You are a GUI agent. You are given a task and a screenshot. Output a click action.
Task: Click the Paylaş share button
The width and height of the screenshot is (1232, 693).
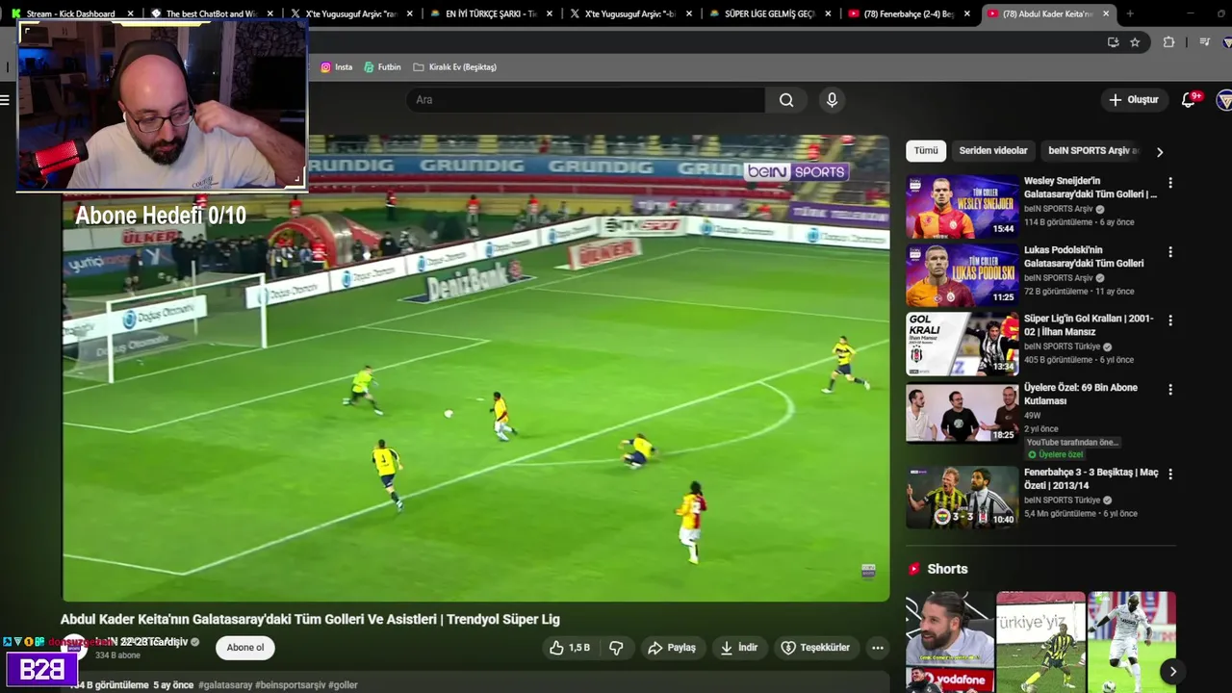672,648
